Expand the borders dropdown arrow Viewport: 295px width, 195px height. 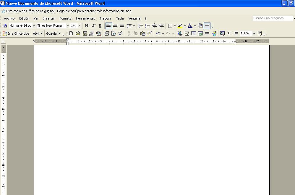click(x=175, y=26)
